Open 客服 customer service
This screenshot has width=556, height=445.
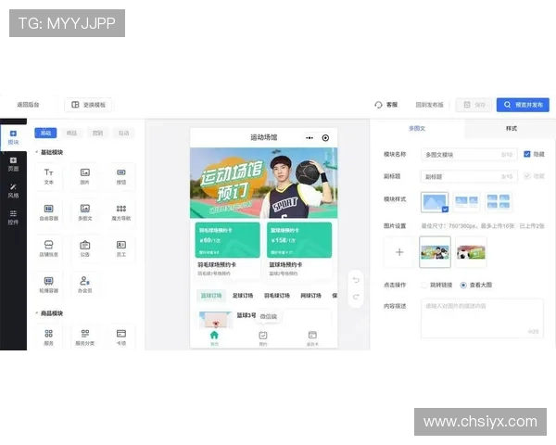386,105
